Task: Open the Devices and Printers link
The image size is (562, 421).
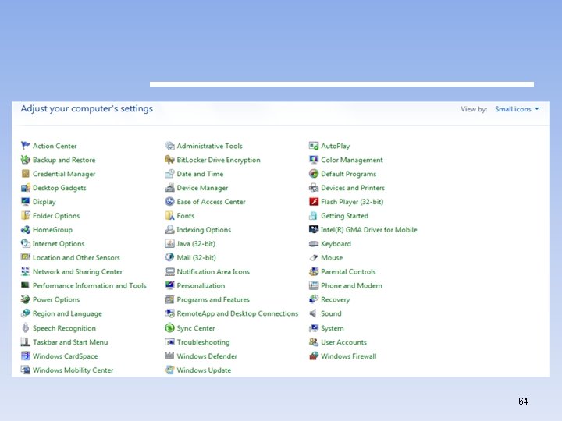Action: (x=353, y=188)
